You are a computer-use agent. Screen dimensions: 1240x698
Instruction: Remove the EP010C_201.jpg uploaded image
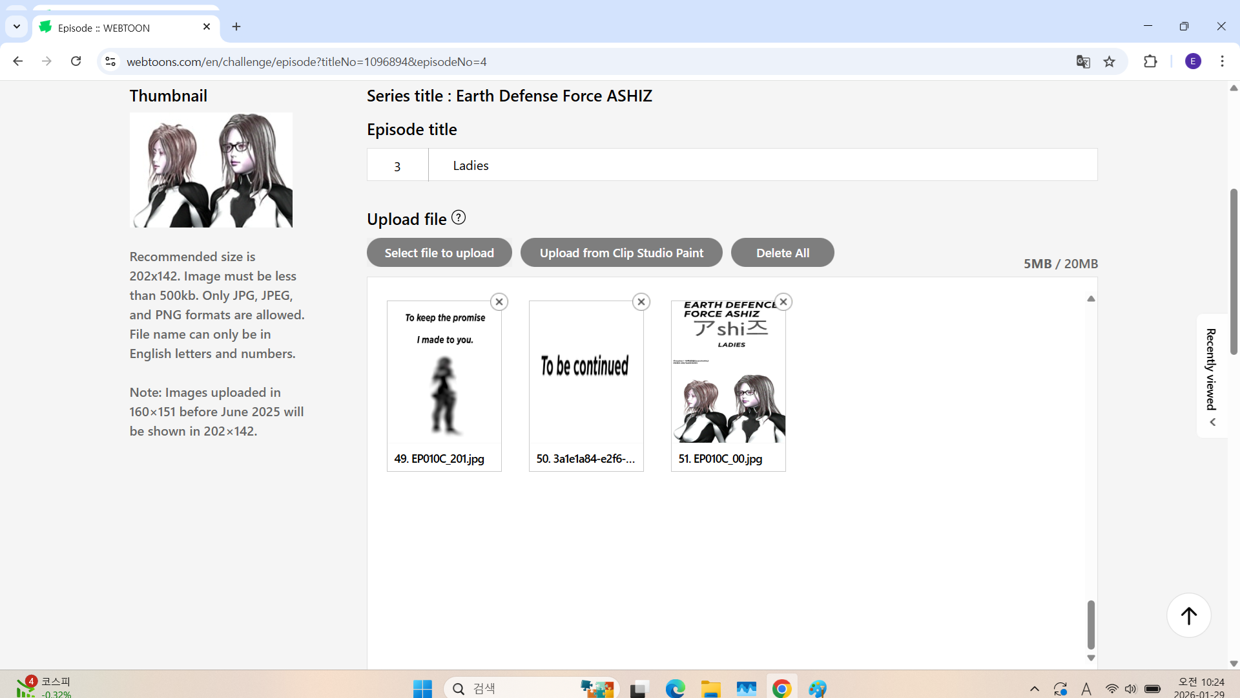(499, 302)
